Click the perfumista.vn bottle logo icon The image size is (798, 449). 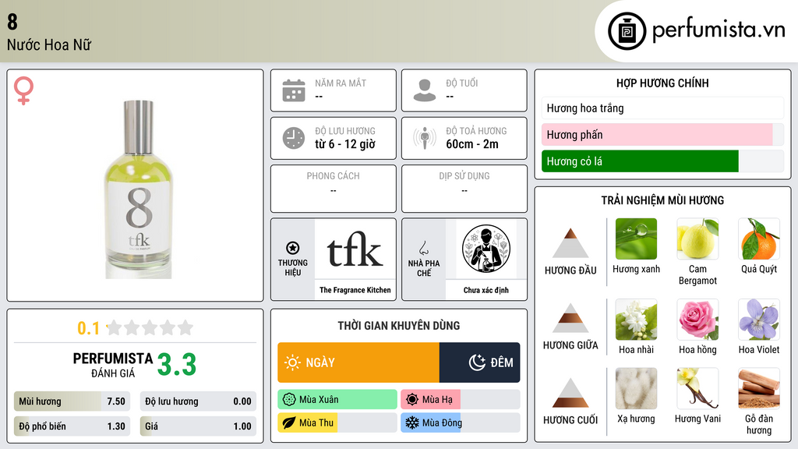627,31
